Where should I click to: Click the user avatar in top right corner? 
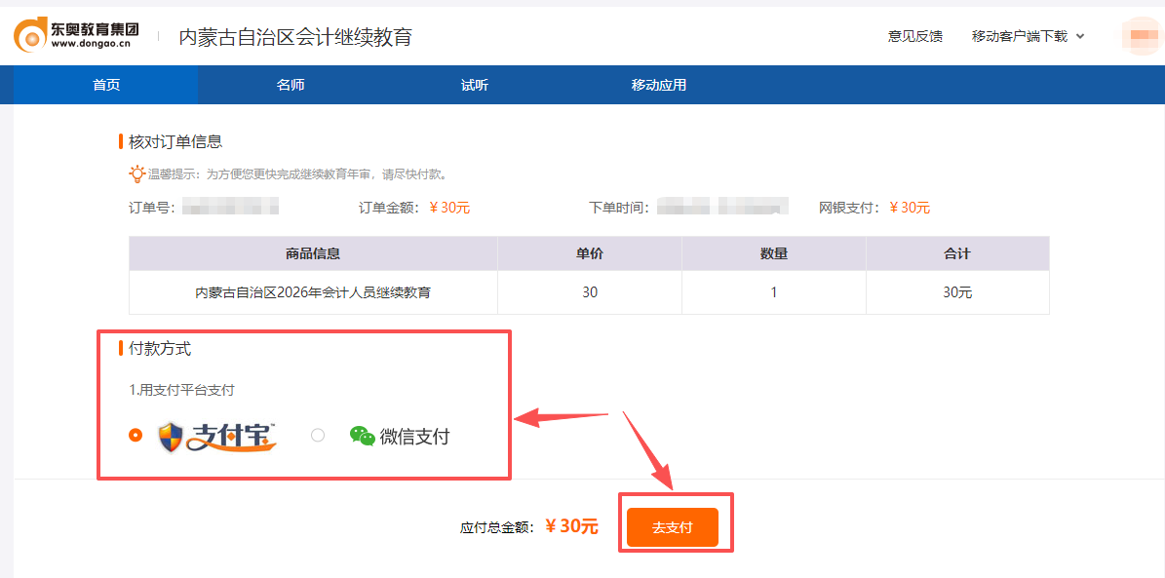click(x=1139, y=36)
